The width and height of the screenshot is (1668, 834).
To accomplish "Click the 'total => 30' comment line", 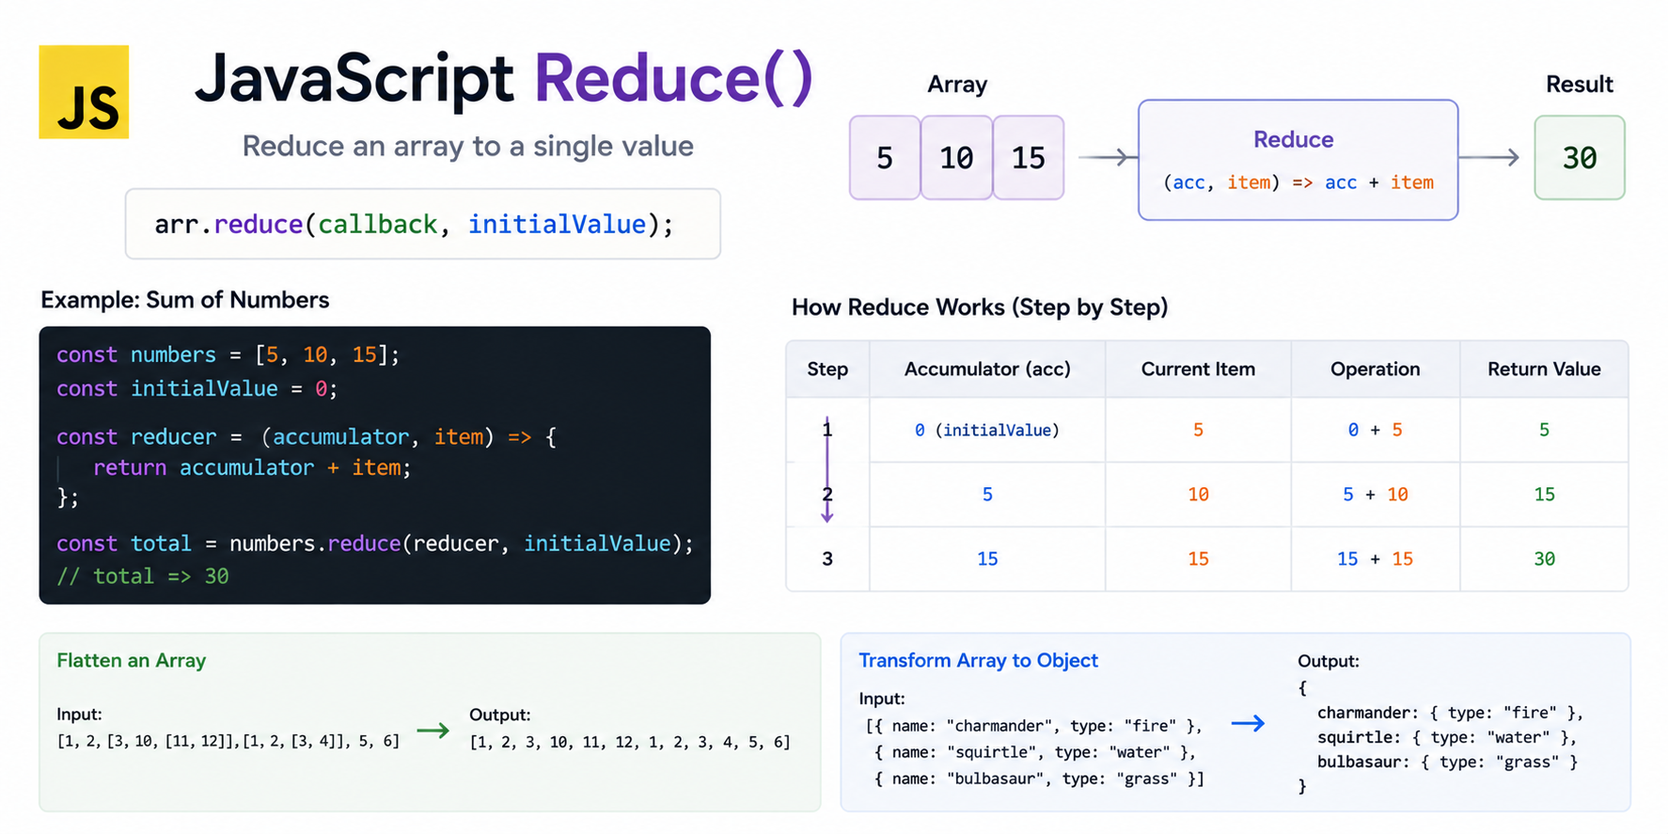I will click(143, 576).
